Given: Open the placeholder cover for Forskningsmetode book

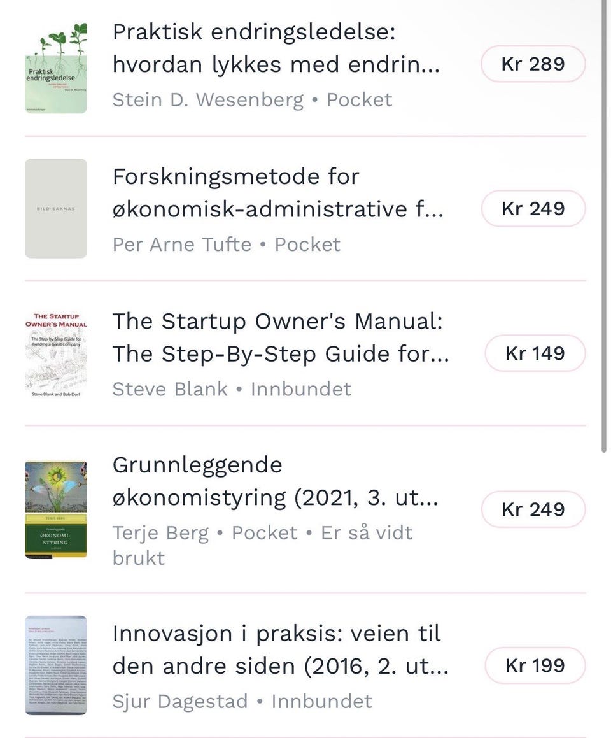Looking at the screenshot, I should [x=56, y=208].
